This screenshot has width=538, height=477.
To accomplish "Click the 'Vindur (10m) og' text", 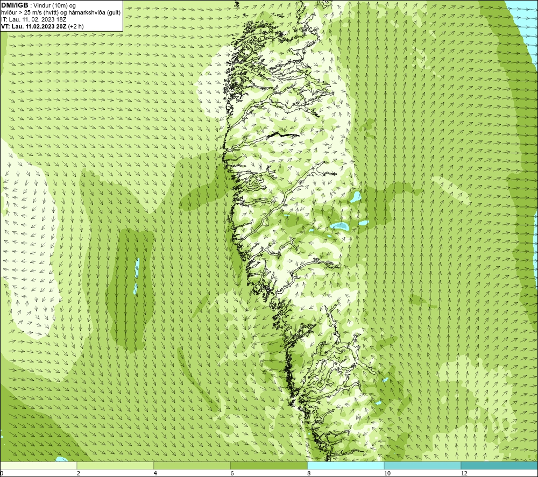I will pos(55,5).
